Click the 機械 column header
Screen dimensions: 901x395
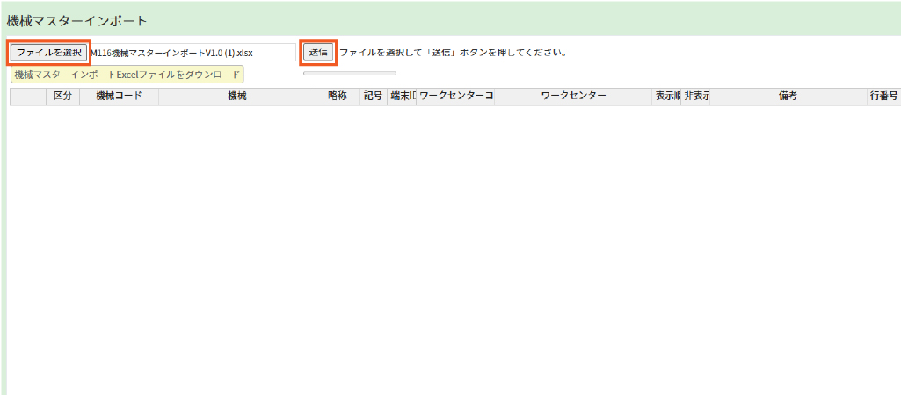point(236,97)
